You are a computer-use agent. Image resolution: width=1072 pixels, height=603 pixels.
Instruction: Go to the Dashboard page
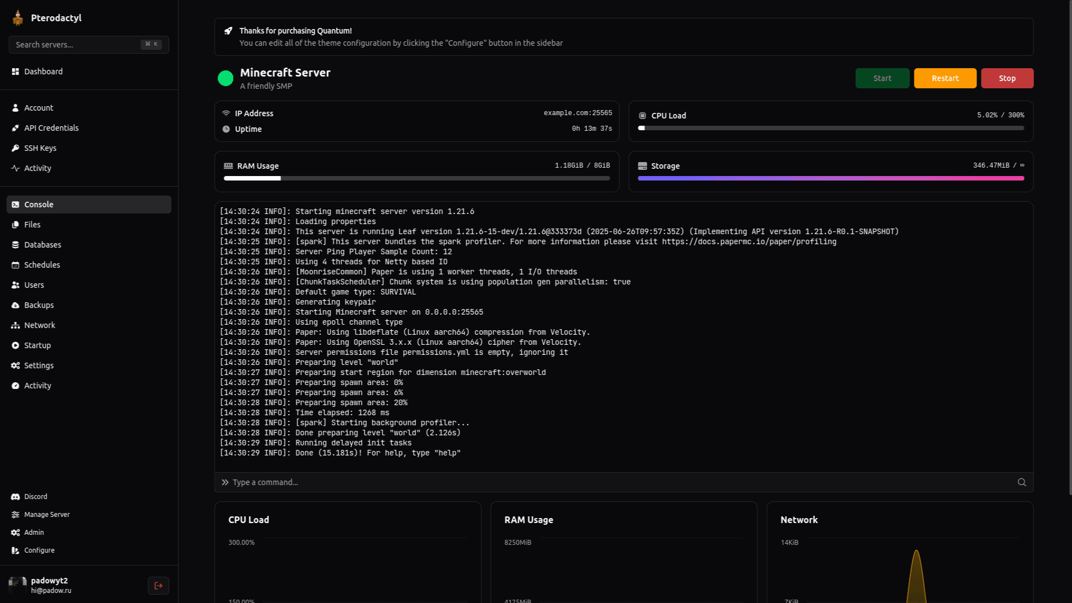click(43, 72)
